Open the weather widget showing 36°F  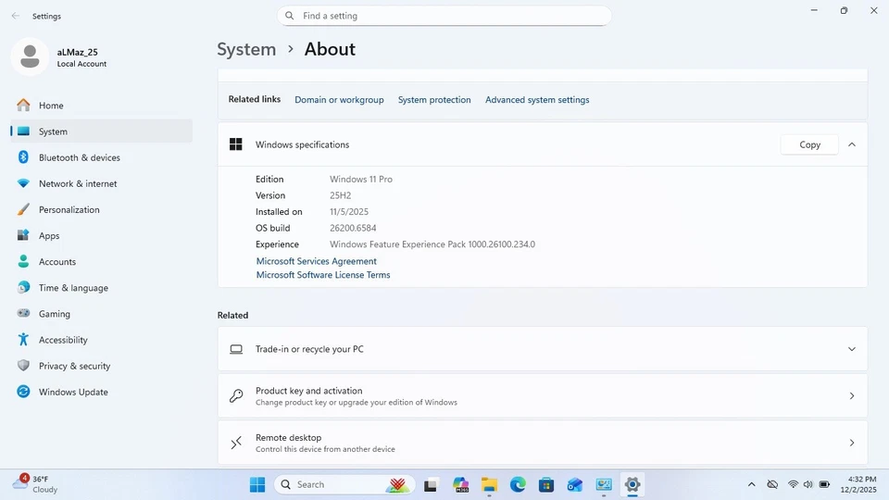click(x=36, y=484)
